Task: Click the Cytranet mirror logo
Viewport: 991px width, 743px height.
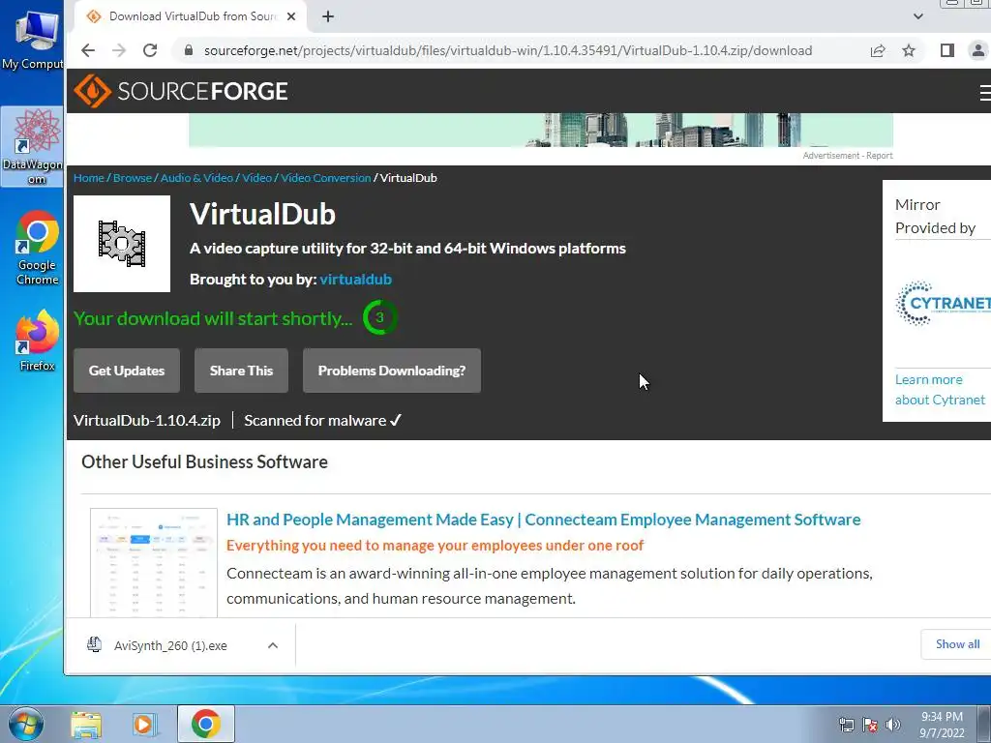Action: 943,303
